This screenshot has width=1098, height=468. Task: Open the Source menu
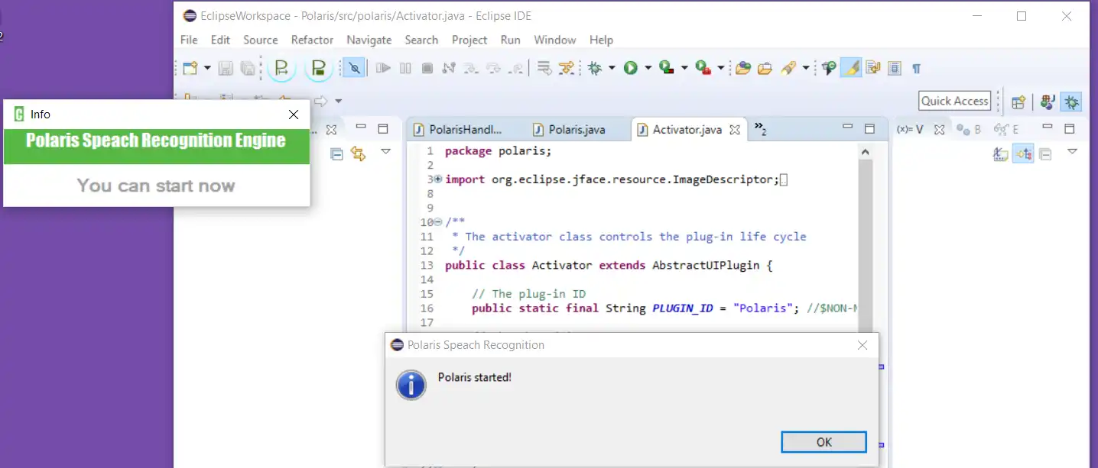tap(260, 40)
